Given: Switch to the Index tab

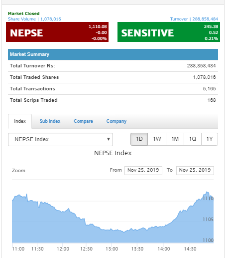Looking at the screenshot, I should pyautogui.click(x=20, y=121).
